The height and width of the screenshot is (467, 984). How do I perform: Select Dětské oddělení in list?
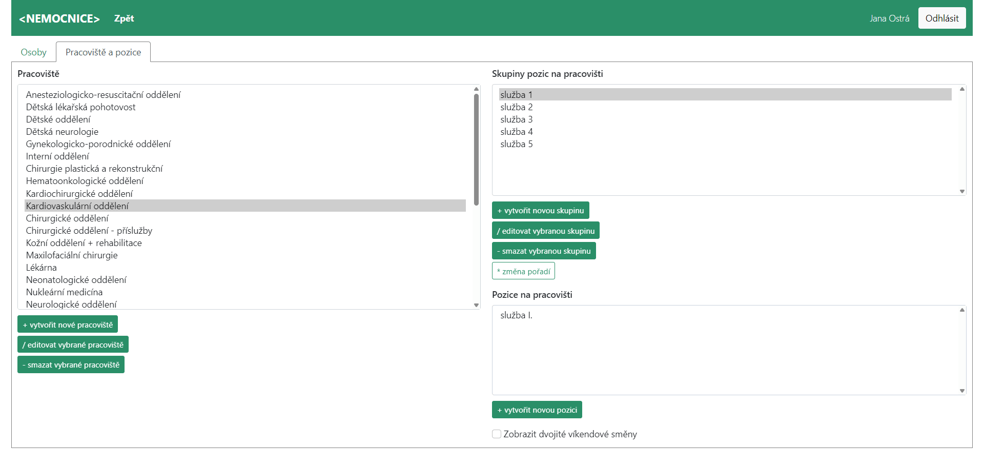[x=245, y=119]
